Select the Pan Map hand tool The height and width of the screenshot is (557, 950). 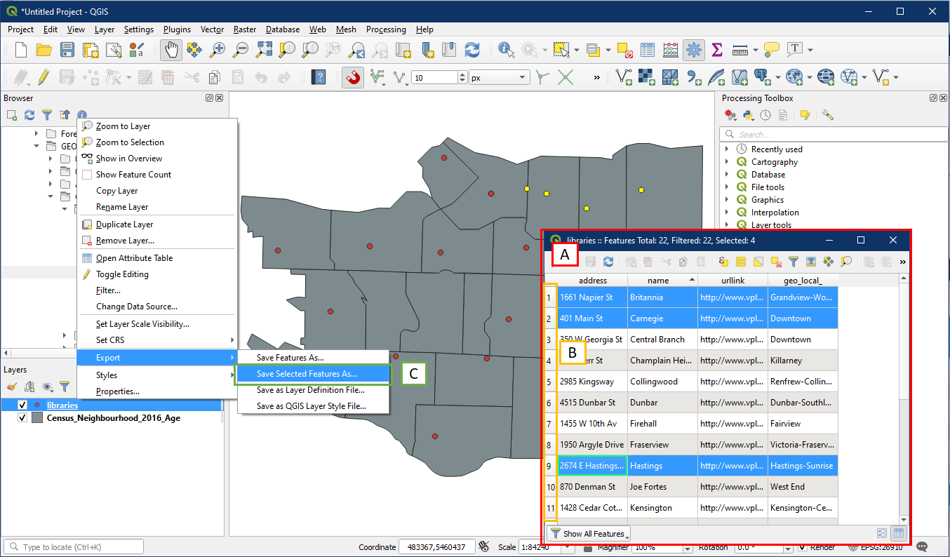pos(171,50)
